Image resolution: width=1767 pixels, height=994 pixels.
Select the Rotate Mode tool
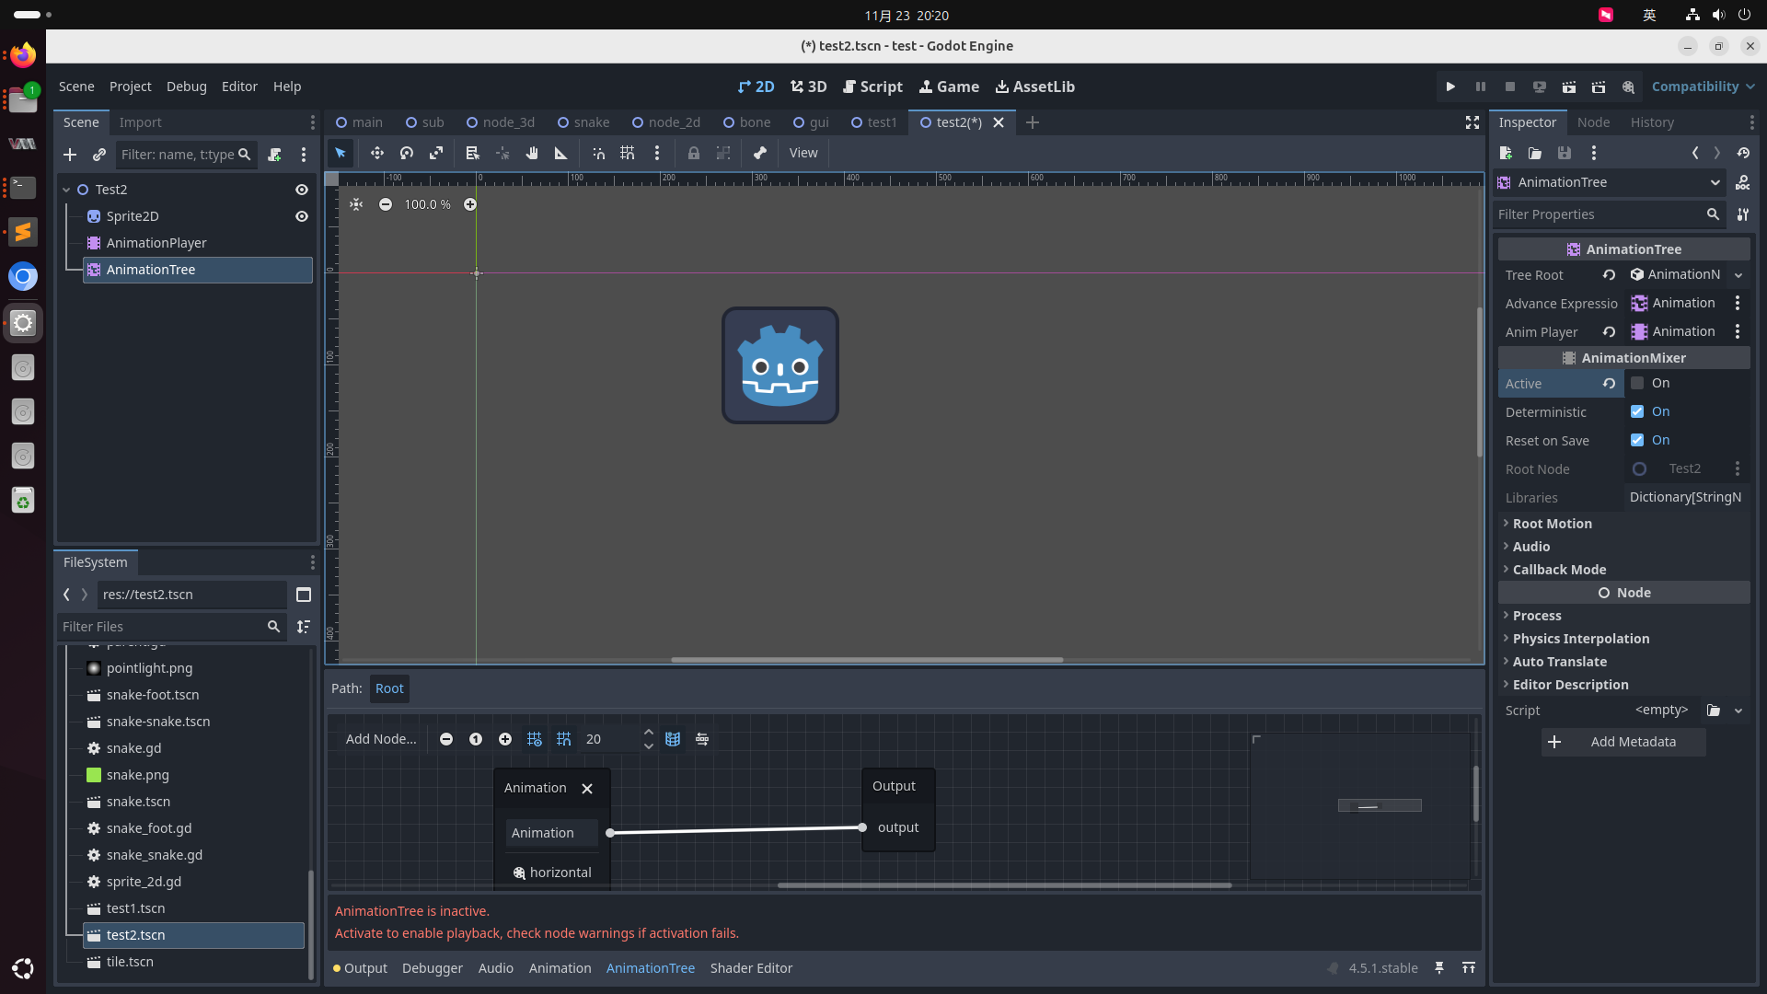point(406,154)
